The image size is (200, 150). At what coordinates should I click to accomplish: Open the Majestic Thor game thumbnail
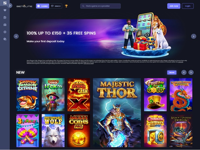(x=117, y=113)
